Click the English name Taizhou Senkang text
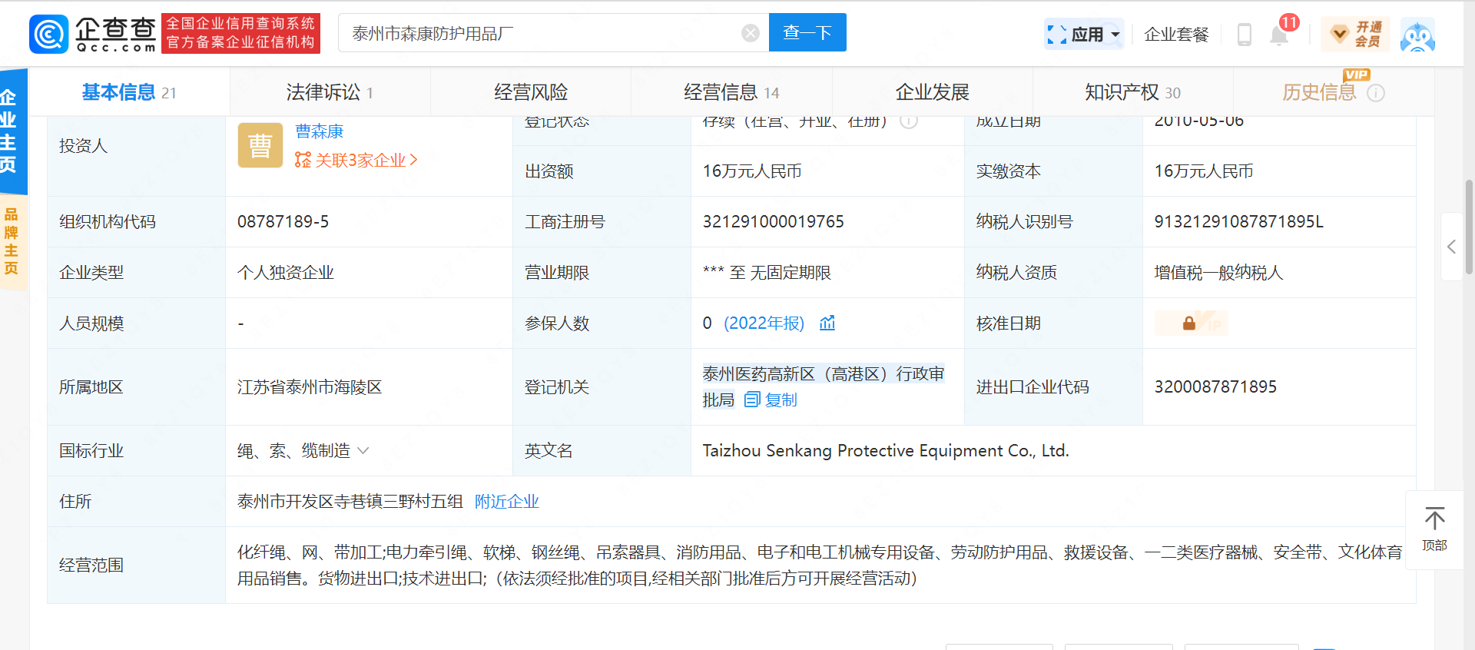Image resolution: width=1475 pixels, height=650 pixels. click(886, 451)
